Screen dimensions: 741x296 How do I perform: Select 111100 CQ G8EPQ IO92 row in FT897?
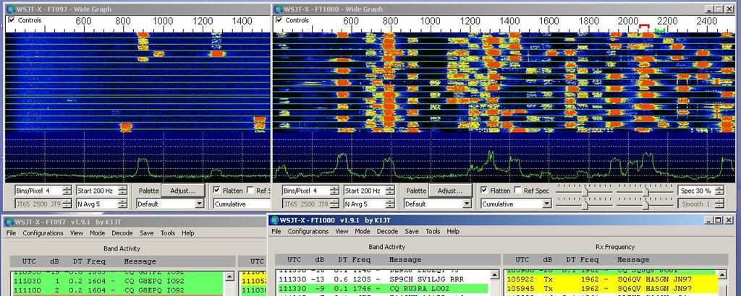(118, 290)
